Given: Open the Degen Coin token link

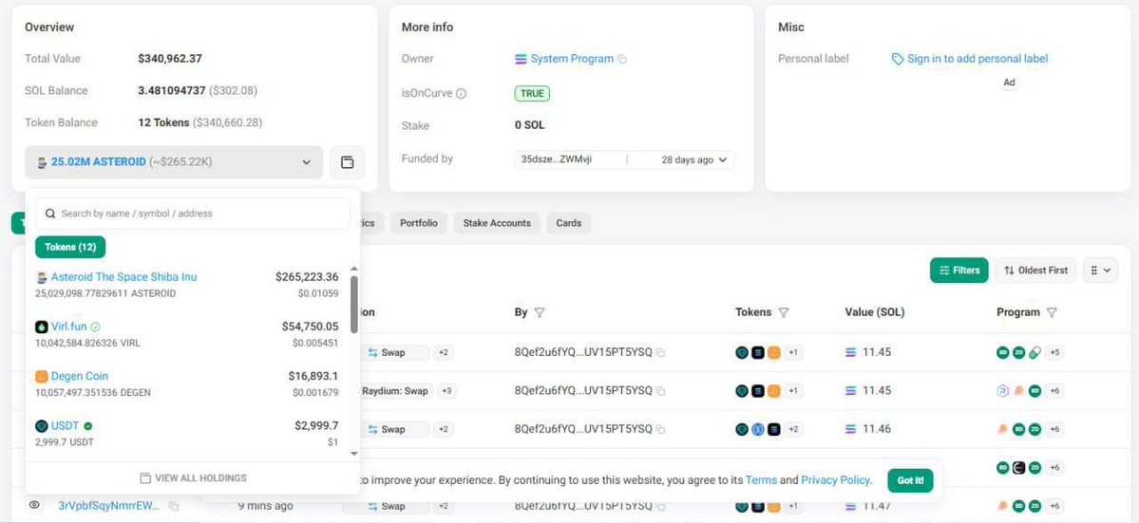Looking at the screenshot, I should click(x=79, y=377).
